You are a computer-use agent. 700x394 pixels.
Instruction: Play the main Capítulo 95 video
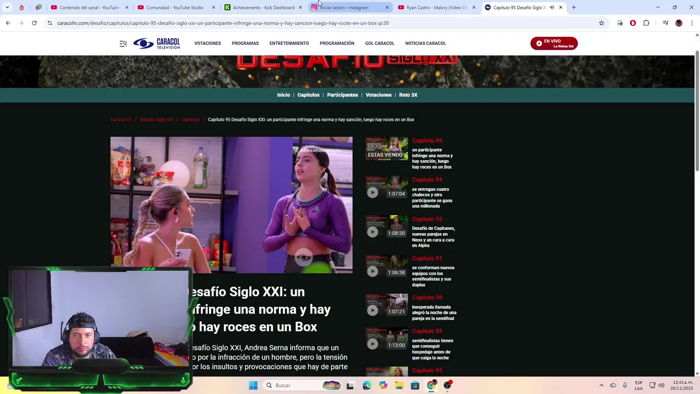tap(231, 205)
